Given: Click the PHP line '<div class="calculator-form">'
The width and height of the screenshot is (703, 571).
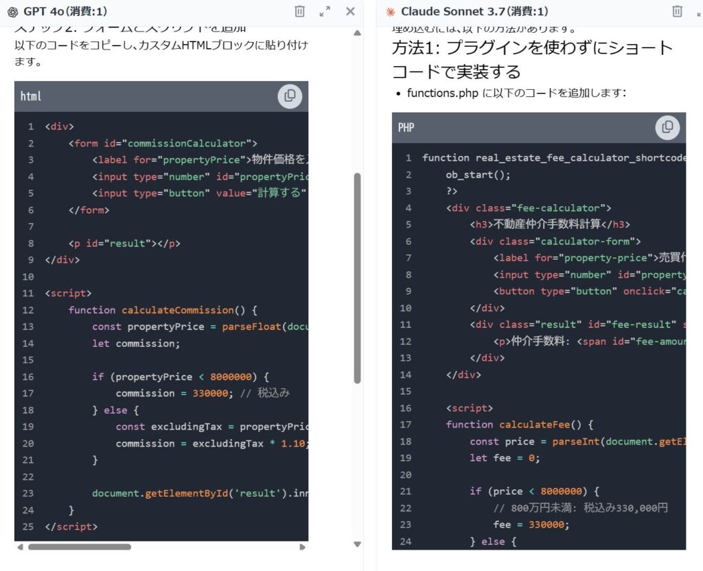Looking at the screenshot, I should point(555,241).
